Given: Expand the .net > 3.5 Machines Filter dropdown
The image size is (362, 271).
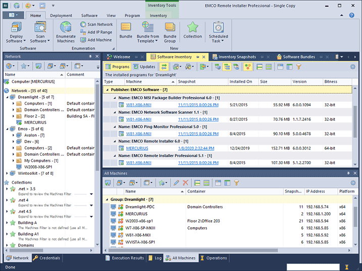Looking at the screenshot, I should (91, 193).
